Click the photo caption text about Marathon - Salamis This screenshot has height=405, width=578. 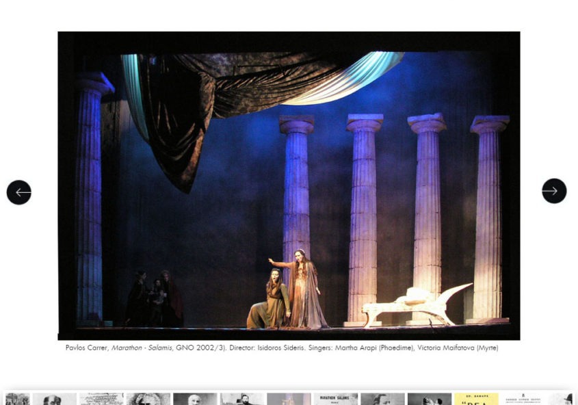(x=282, y=348)
